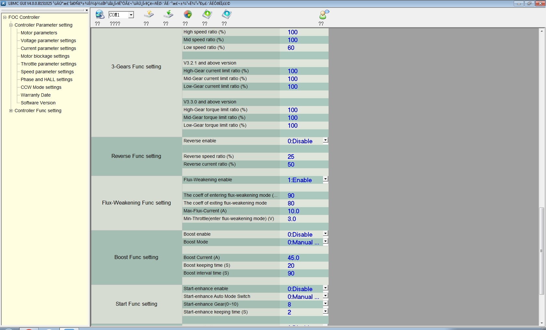Open the COM1 port dropdown
Image resolution: width=546 pixels, height=330 pixels.
tap(131, 15)
